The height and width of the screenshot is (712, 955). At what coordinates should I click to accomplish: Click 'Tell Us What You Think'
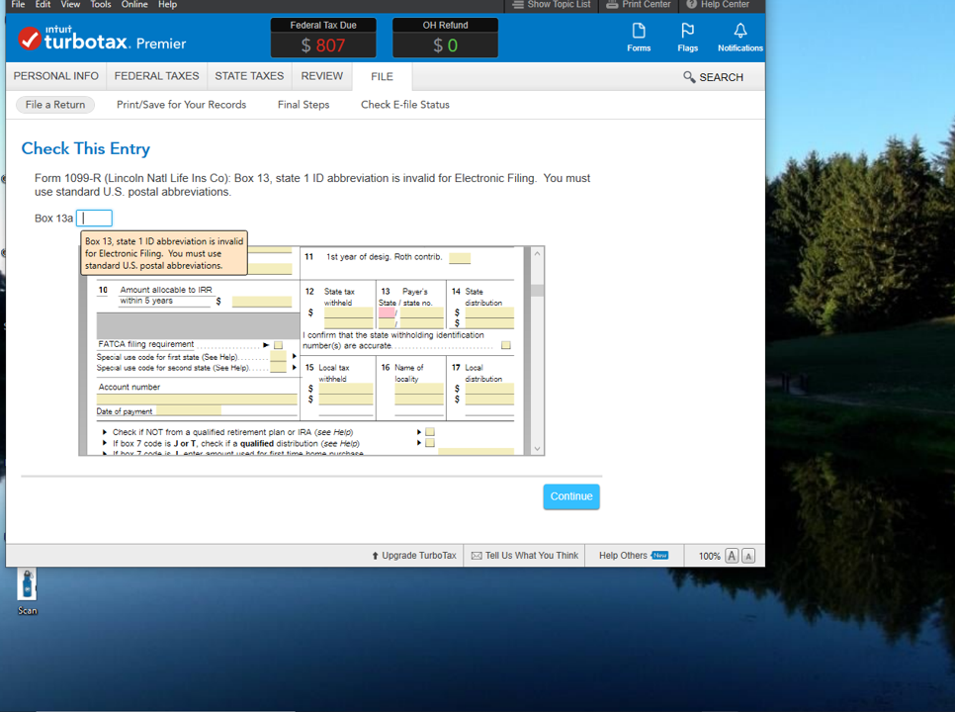point(524,556)
